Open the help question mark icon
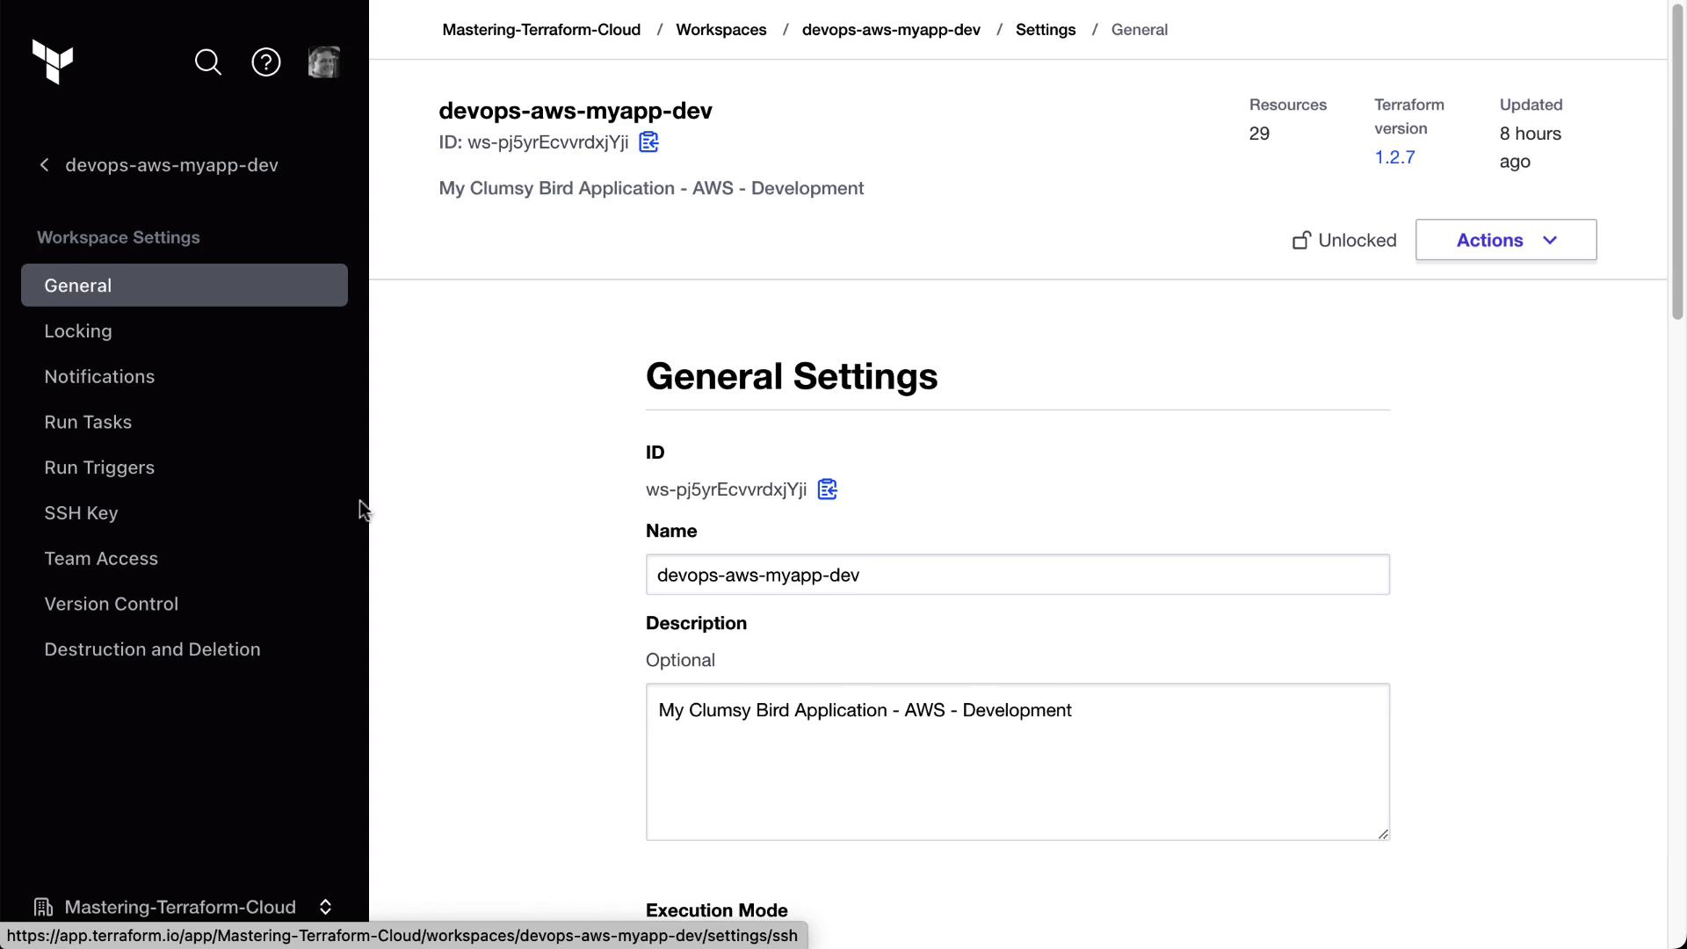 coord(266,62)
